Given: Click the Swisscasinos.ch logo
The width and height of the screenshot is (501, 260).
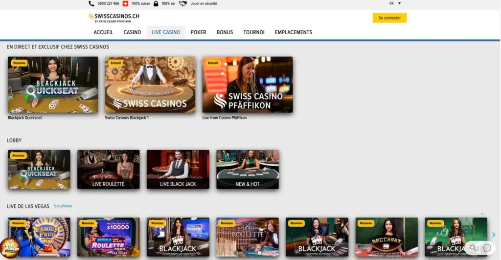Looking at the screenshot, I should point(114,18).
